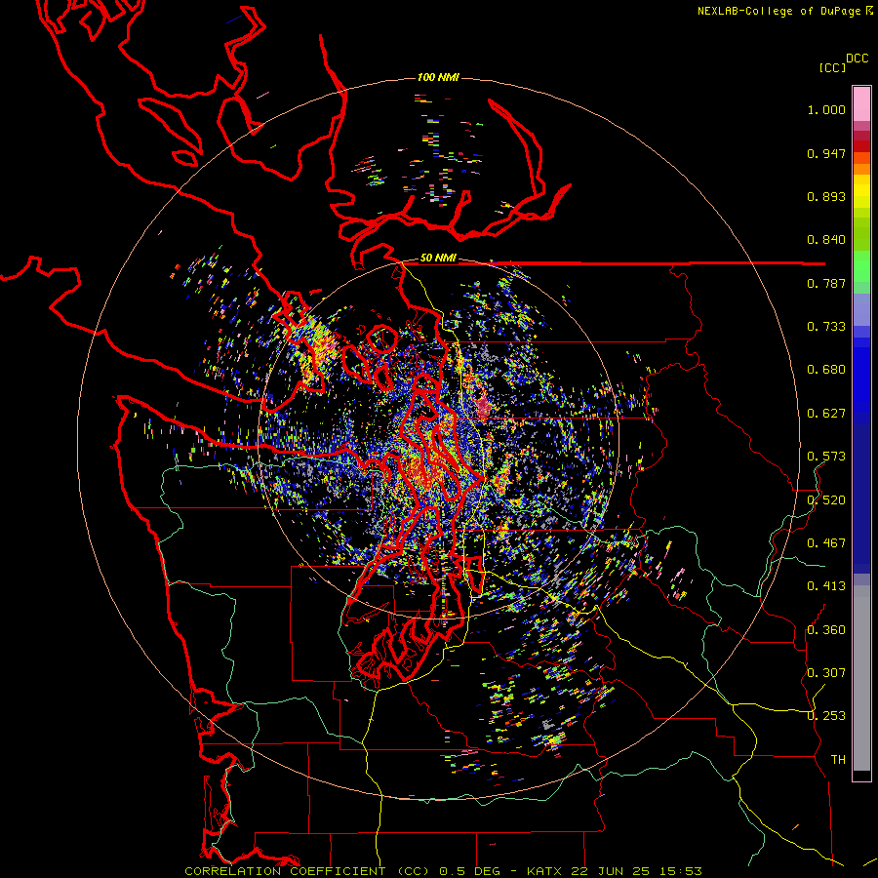Click the 15:53 timestamp text

pos(680,871)
